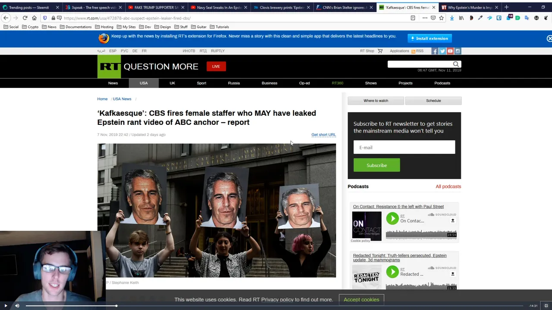Click the RT logo

pyautogui.click(x=109, y=66)
